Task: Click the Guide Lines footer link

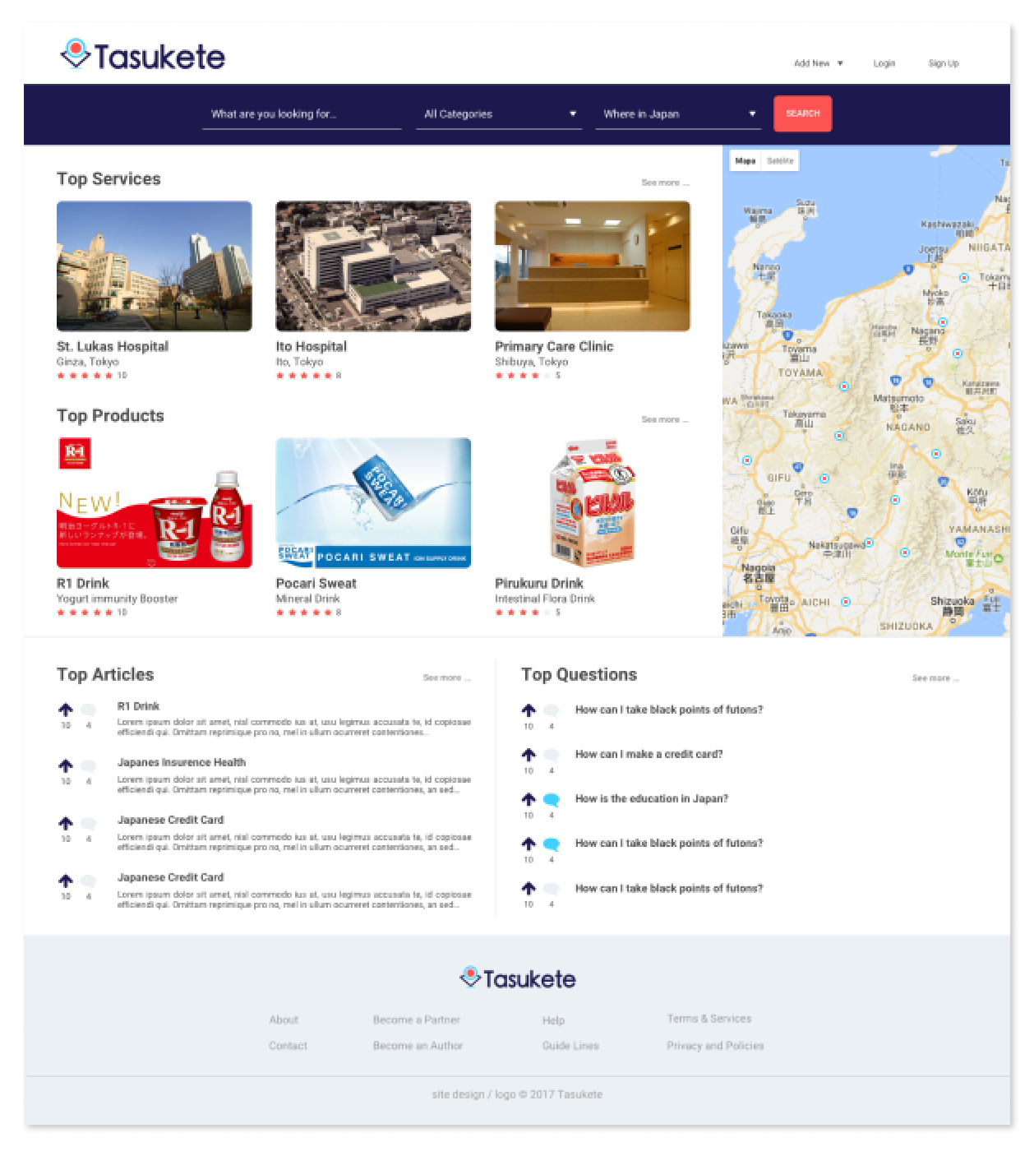Action: pos(570,1046)
